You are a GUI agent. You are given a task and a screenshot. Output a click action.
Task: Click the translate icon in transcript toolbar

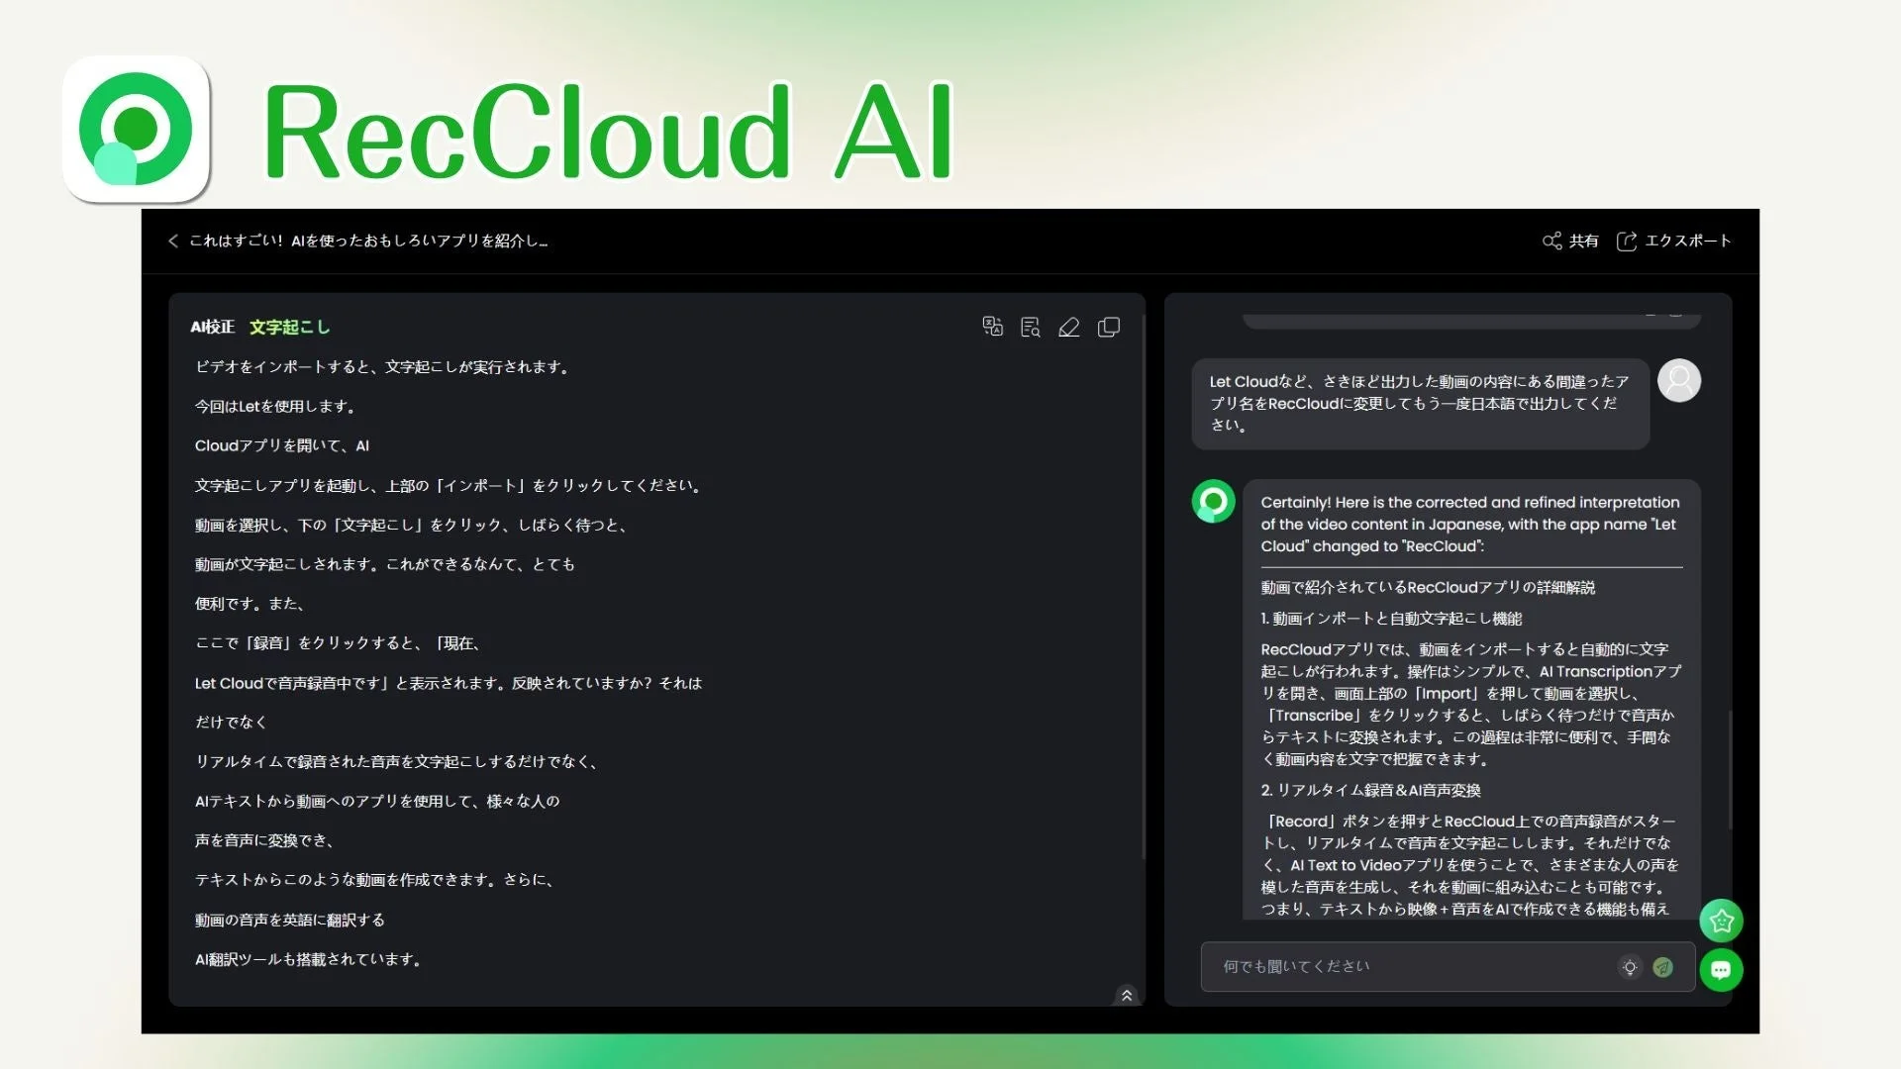992,327
